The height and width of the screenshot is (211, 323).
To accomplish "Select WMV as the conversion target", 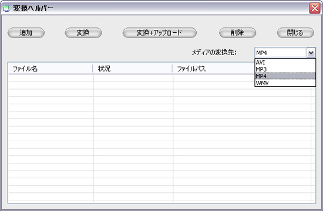I will point(285,83).
